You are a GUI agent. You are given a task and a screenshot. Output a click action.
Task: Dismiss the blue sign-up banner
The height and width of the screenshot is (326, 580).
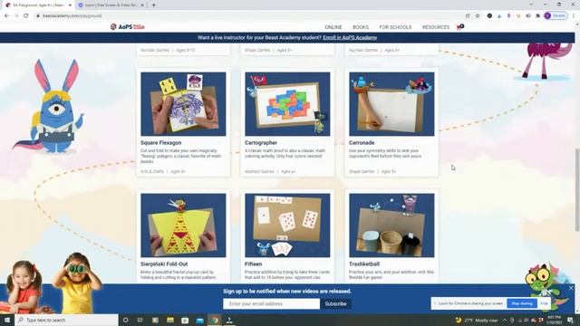point(571,288)
